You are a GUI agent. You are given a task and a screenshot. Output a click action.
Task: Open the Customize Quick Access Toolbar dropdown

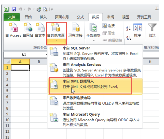[52, 9]
